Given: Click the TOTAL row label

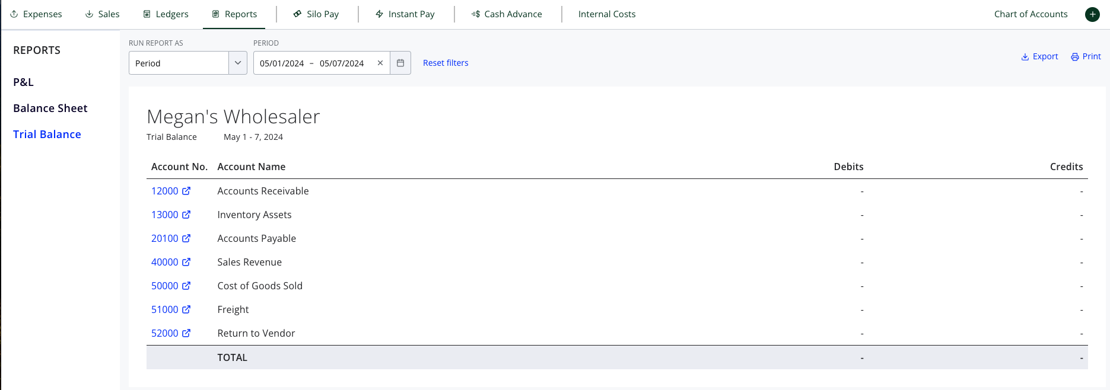Looking at the screenshot, I should (232, 357).
